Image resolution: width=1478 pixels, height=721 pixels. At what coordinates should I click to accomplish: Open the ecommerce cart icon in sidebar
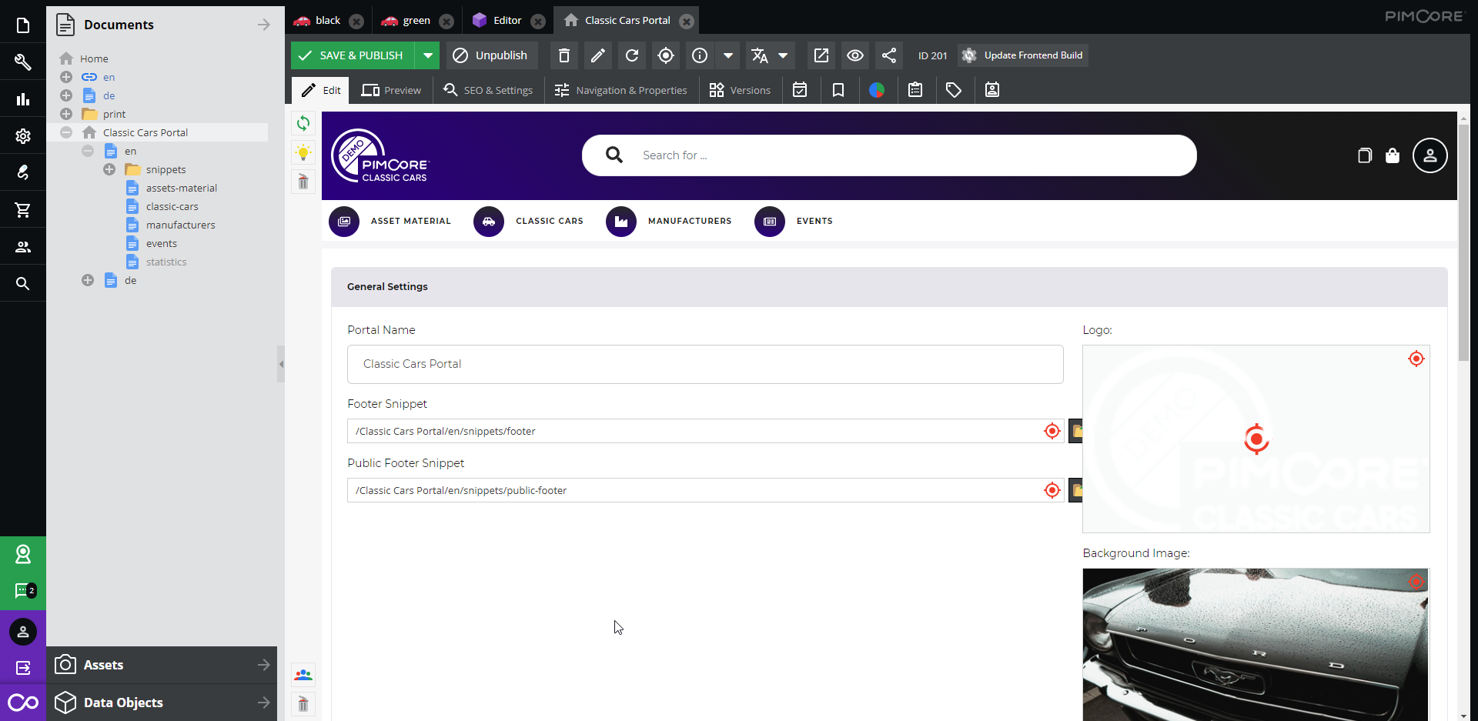(x=23, y=210)
